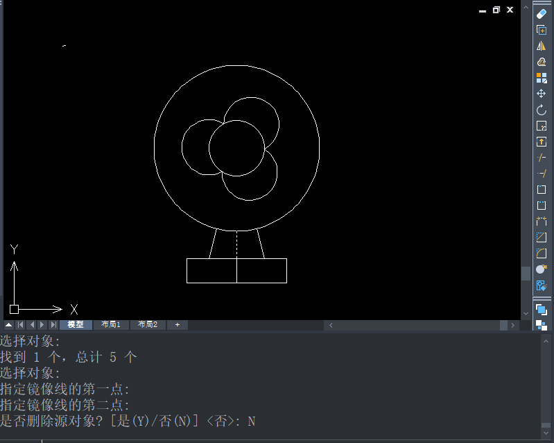Switch to the 布局2 tab
The image size is (554, 443).
click(148, 324)
